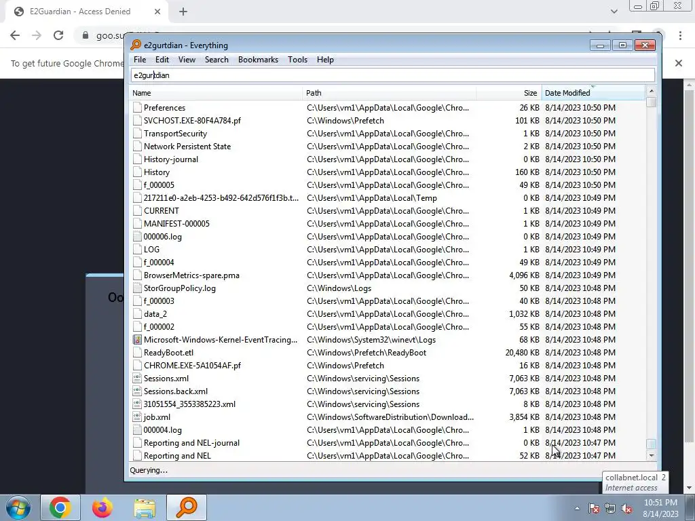Click the 217211e0-a2eb-4253 temp file name

click(221, 198)
